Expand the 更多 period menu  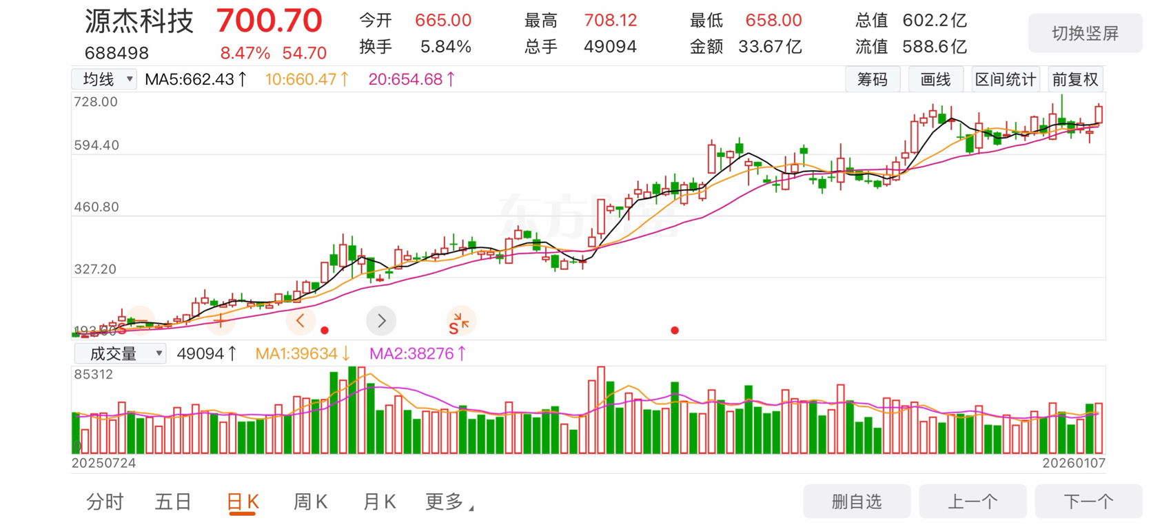pyautogui.click(x=449, y=502)
